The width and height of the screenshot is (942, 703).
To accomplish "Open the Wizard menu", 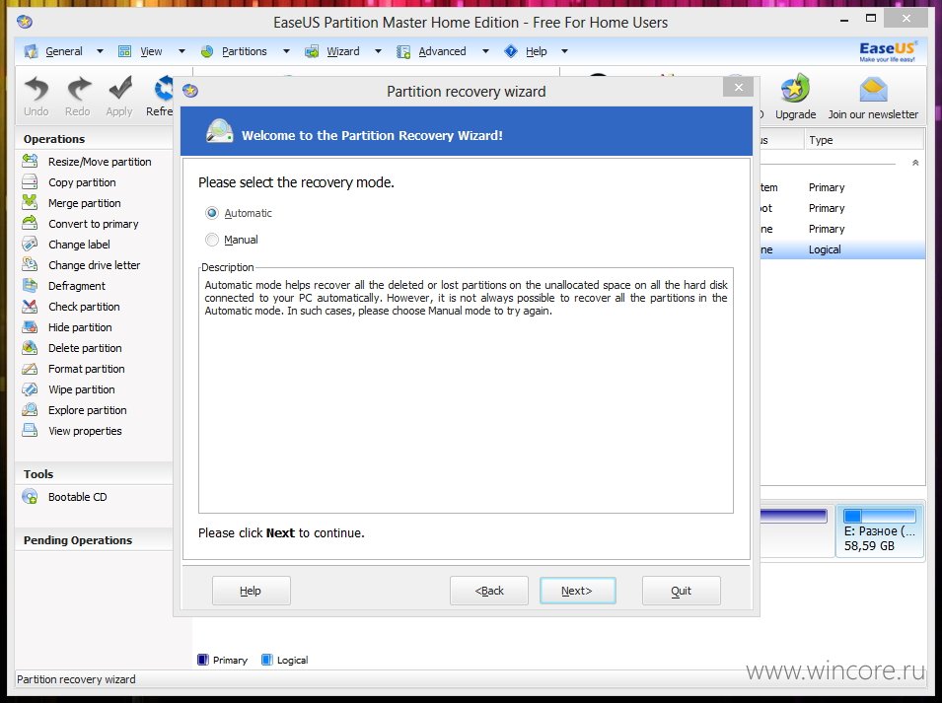I will (343, 51).
